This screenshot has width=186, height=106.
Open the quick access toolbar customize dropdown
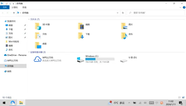[13, 4]
